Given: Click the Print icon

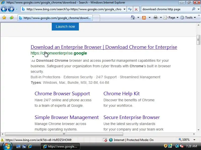Looking at the screenshot, I should [x=155, y=17].
